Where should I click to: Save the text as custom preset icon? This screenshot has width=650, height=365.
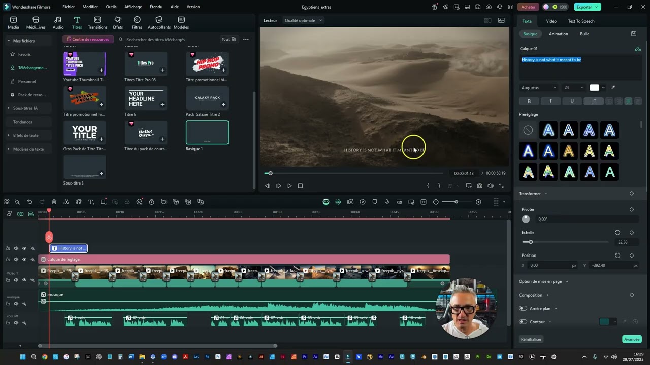click(x=634, y=34)
